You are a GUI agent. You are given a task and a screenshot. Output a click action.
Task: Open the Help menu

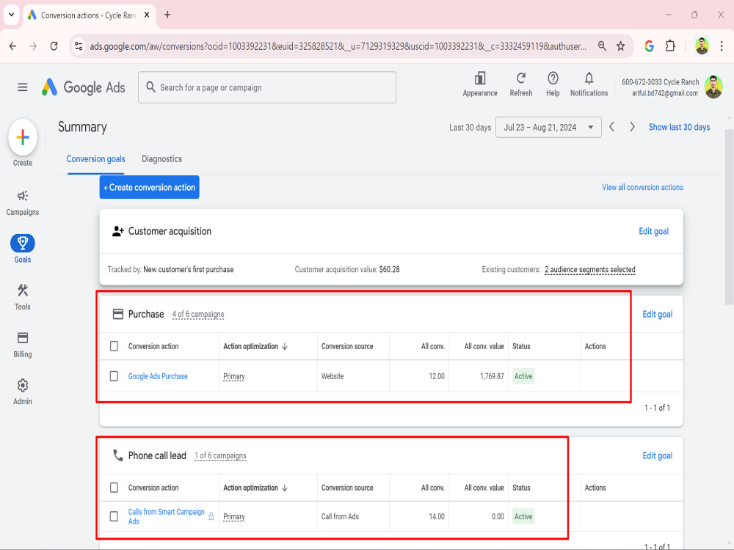click(x=553, y=84)
